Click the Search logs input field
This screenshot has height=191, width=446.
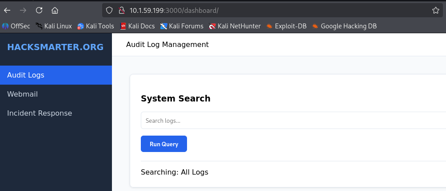[x=293, y=121]
